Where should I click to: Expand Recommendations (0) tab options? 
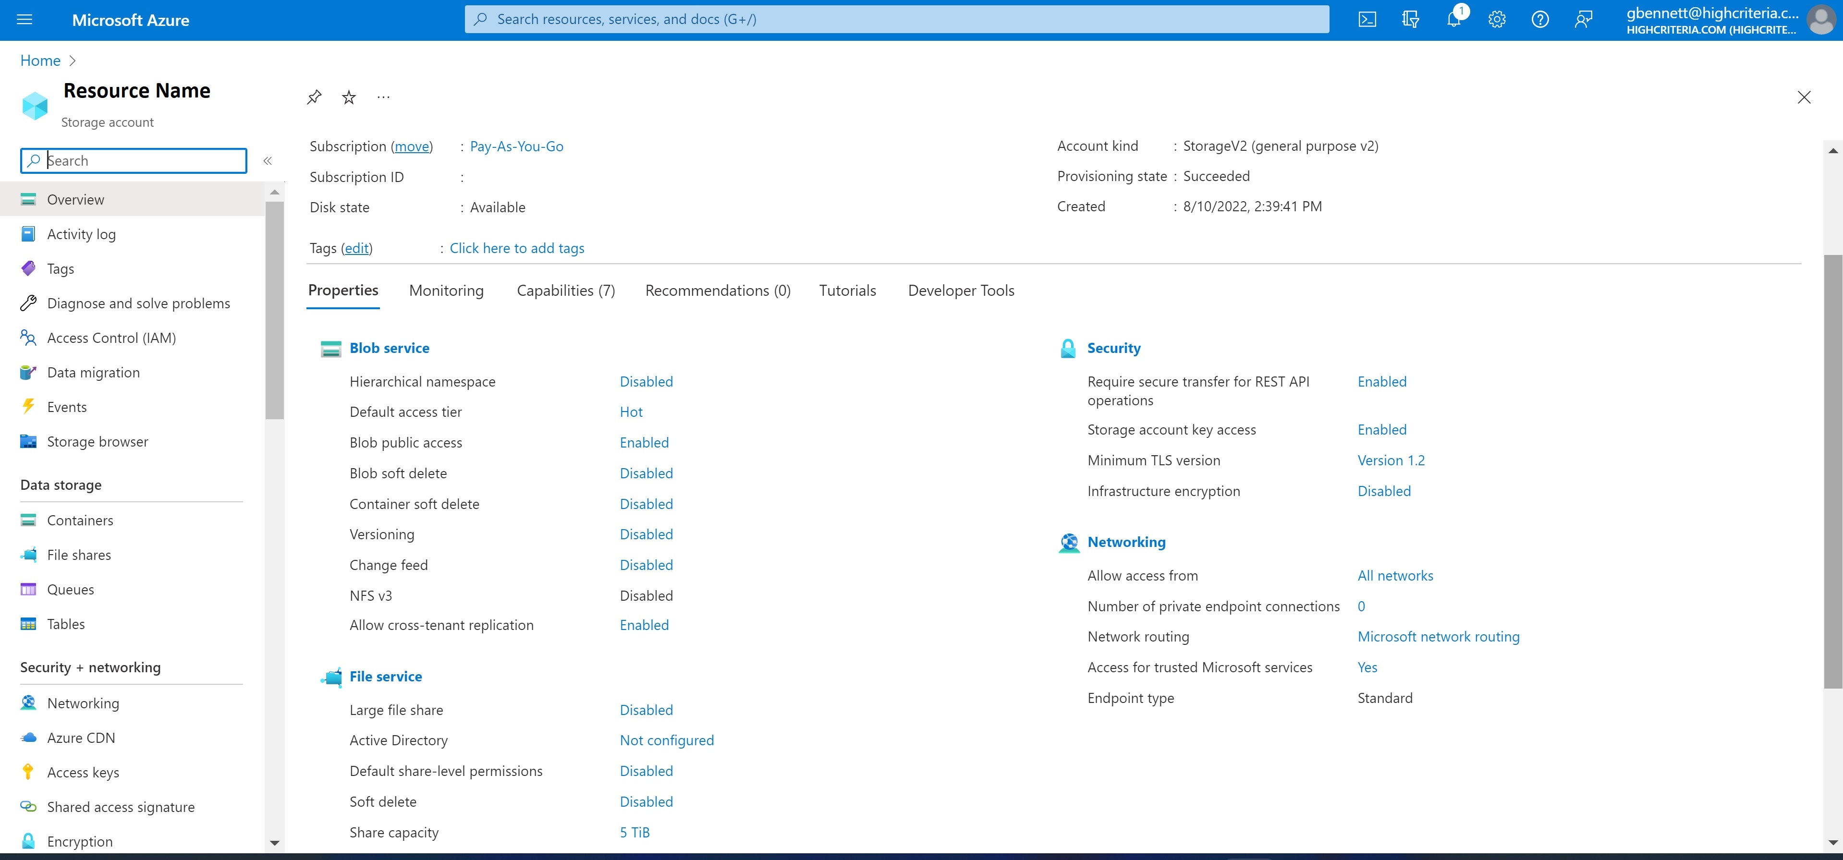click(x=717, y=290)
